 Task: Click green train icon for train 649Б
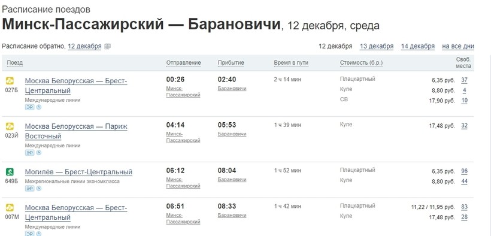10,172
